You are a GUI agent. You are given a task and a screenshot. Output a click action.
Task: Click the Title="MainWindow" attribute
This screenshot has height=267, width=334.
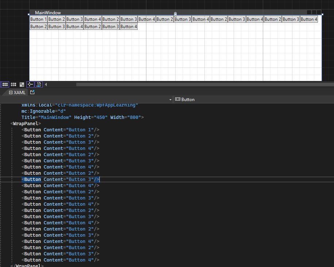[x=46, y=117]
